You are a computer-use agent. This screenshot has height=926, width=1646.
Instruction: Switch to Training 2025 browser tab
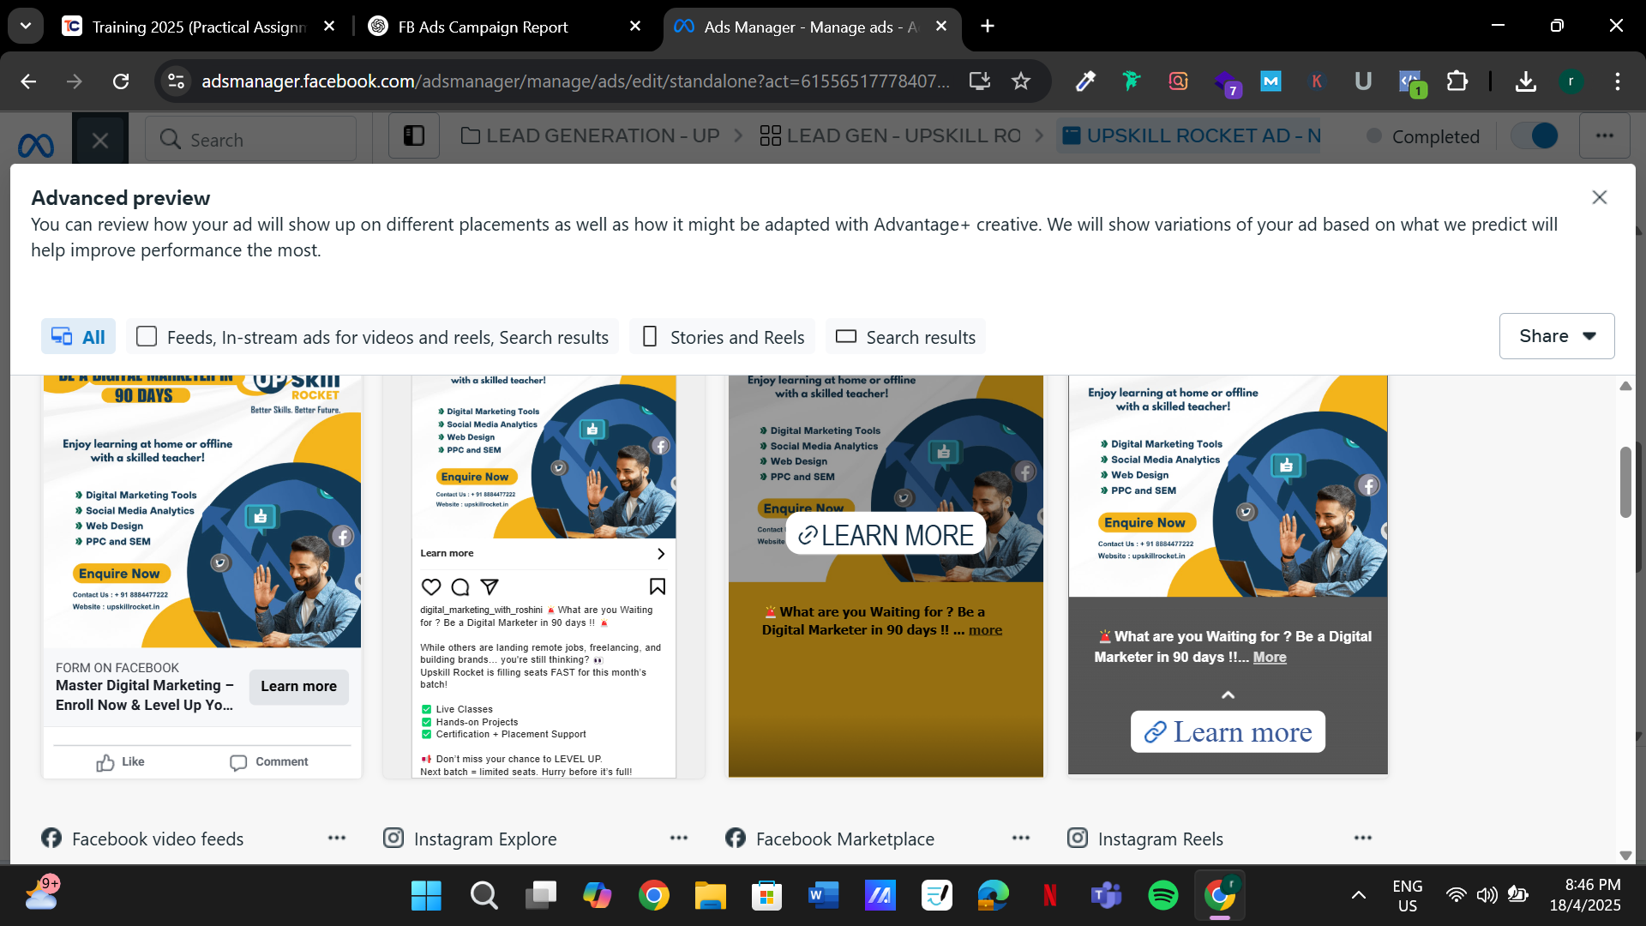coord(198,27)
